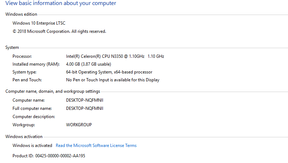Screen dimensions: 288x163
Task: Select the 64-bit Operating System type value
Action: [109, 72]
